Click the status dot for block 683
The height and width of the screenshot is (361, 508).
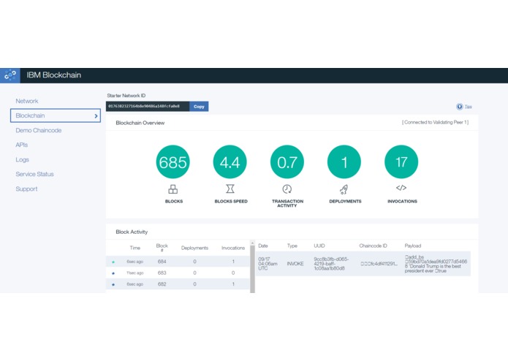[x=113, y=273]
